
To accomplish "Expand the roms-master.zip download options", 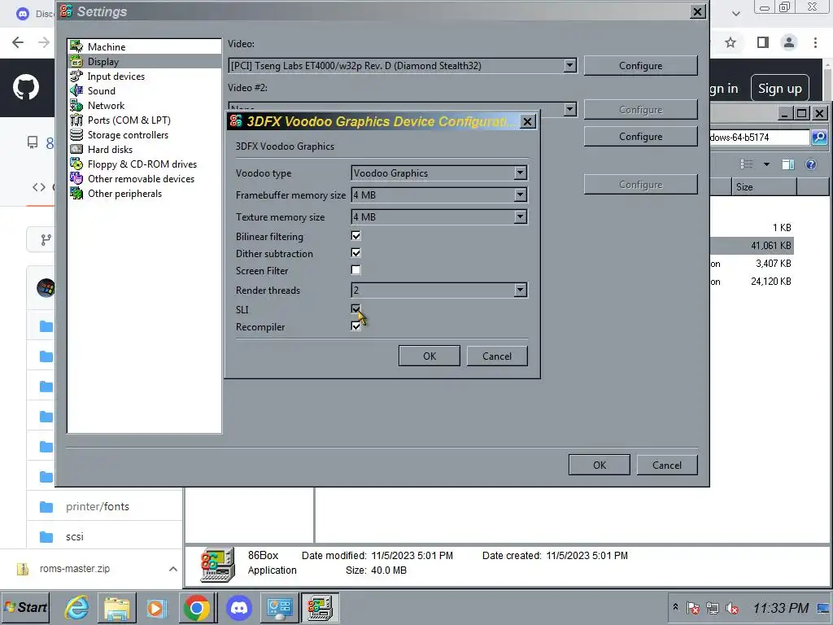I will point(172,569).
